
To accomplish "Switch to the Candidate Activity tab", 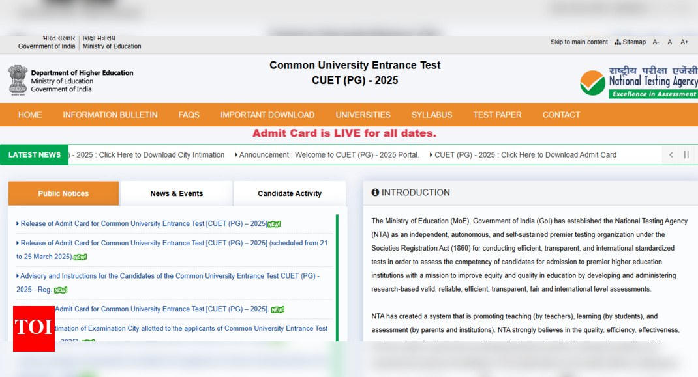I will coord(290,193).
